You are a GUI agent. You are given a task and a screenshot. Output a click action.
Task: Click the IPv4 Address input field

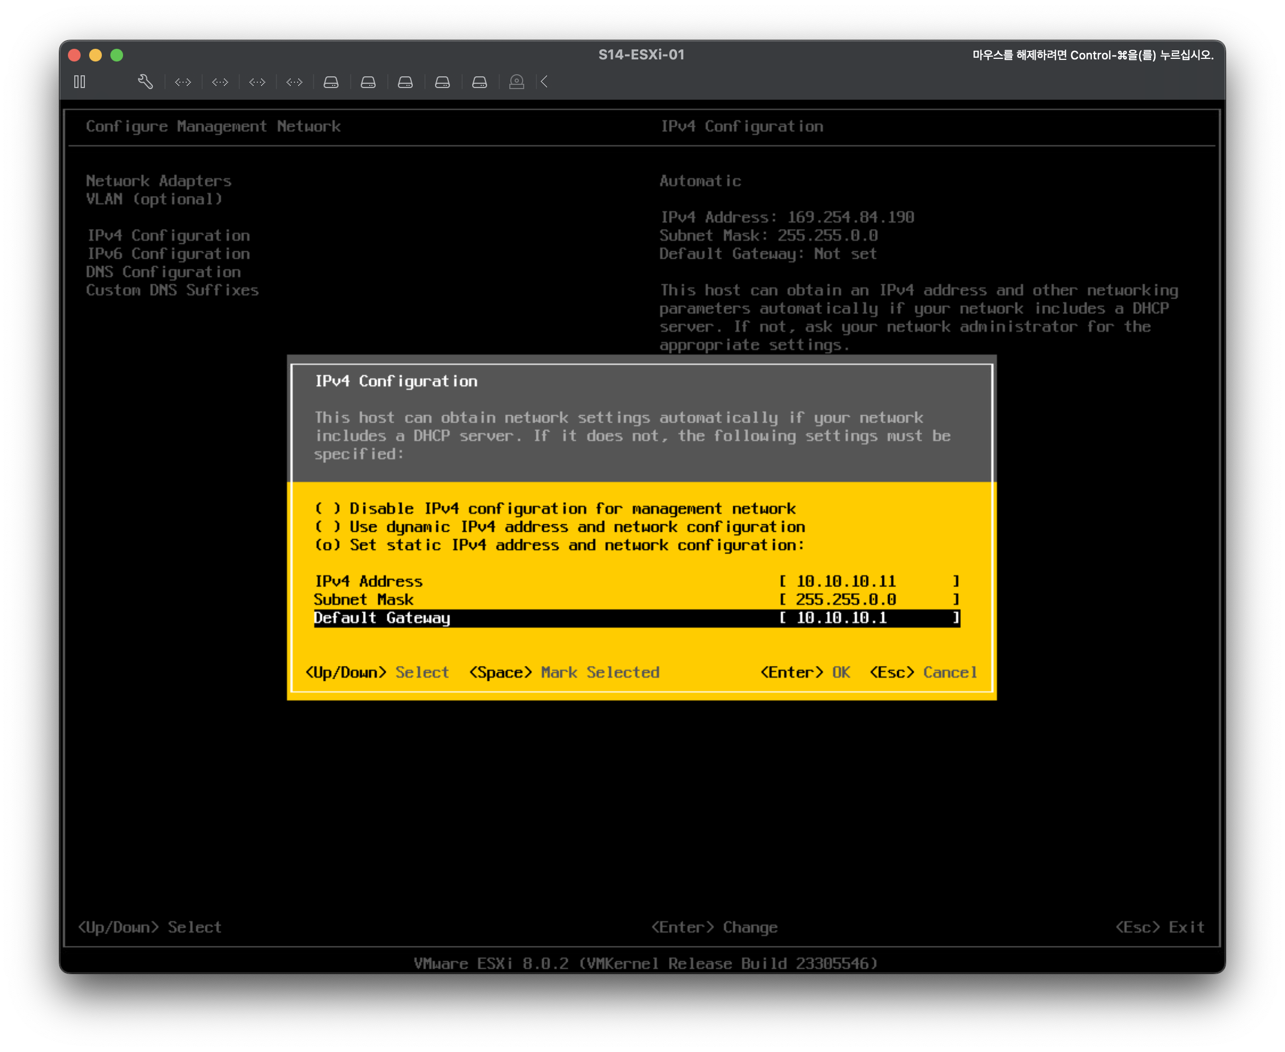869,581
